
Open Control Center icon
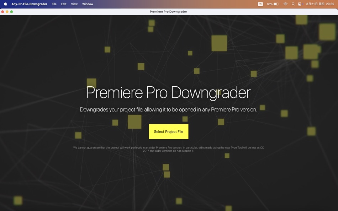click(x=300, y=4)
